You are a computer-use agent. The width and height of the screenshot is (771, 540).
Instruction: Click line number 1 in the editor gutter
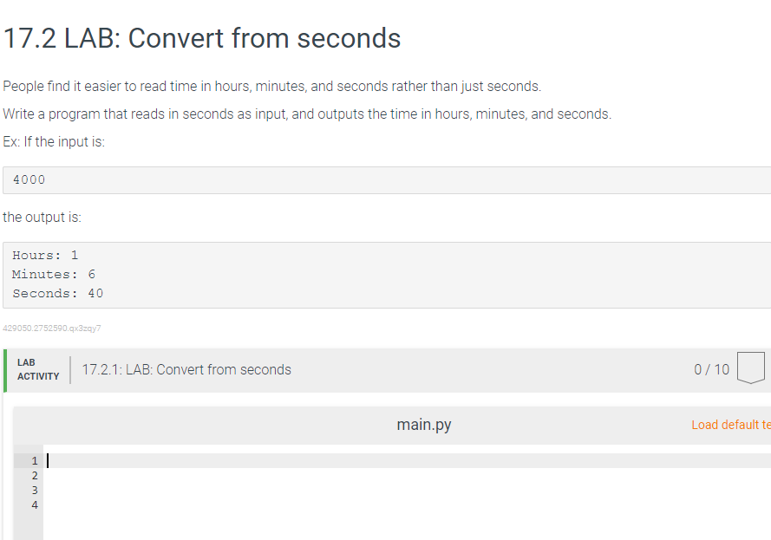click(33, 460)
